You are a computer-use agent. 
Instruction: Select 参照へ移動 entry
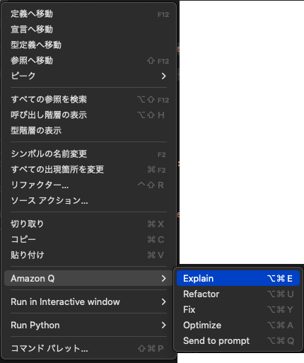point(88,61)
